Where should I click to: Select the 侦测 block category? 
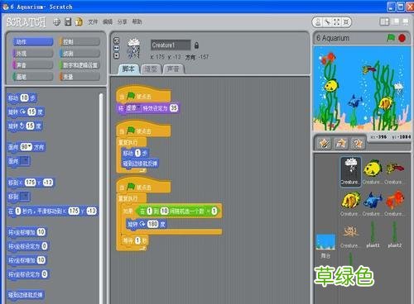point(79,54)
